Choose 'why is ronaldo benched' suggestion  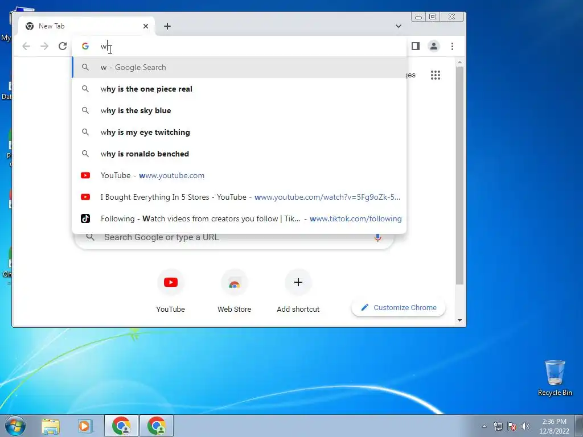tap(240, 154)
